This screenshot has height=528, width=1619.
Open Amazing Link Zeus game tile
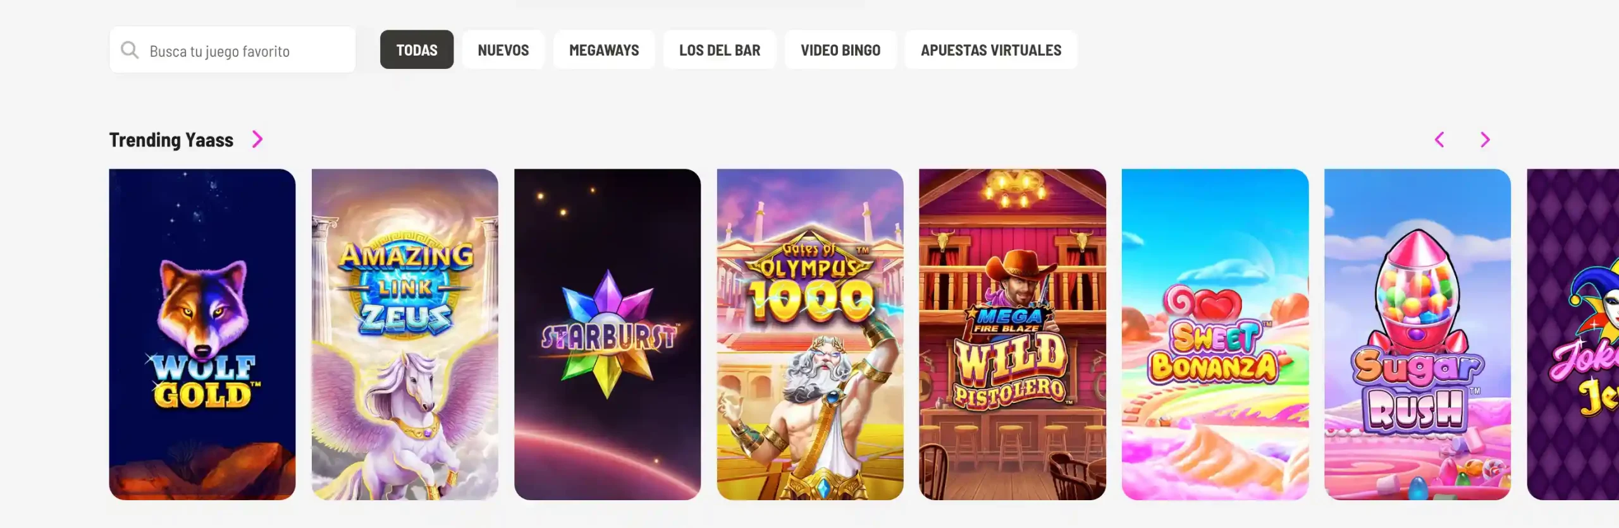tap(405, 334)
